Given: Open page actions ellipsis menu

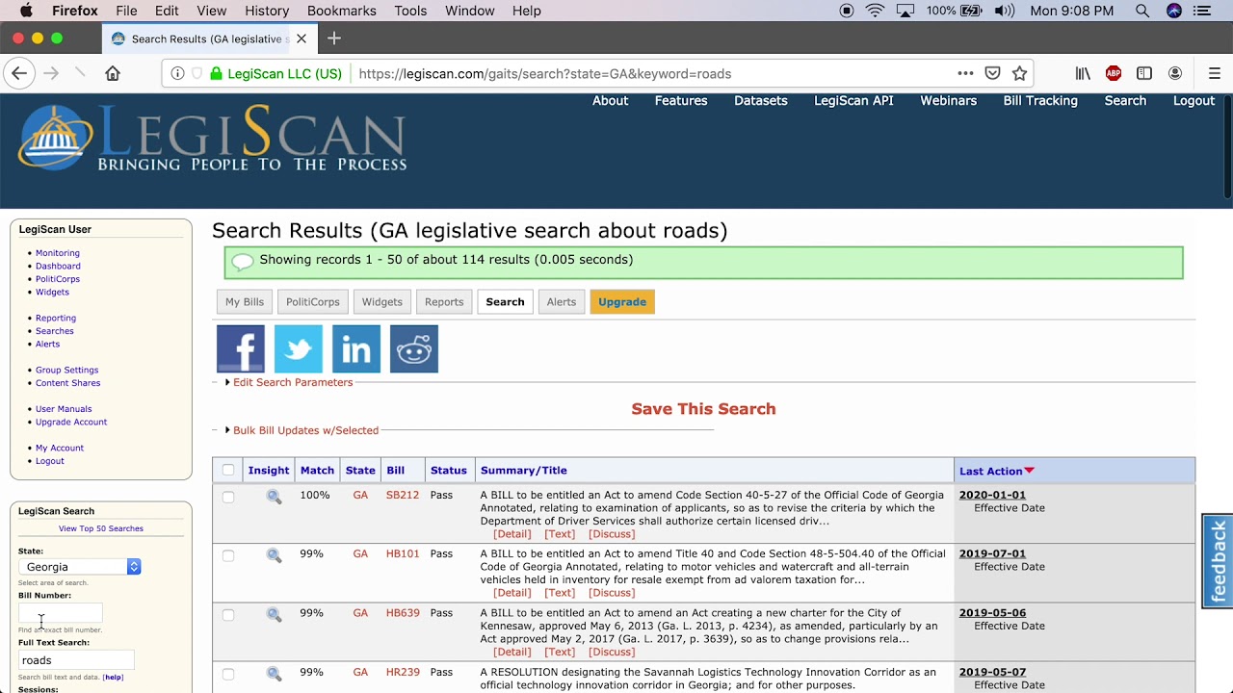Looking at the screenshot, I should pos(965,73).
